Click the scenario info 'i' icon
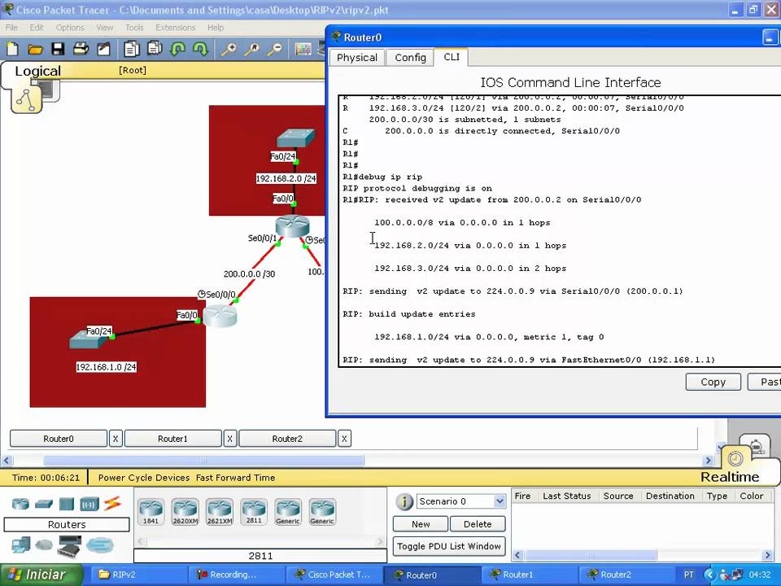This screenshot has width=781, height=586. tap(404, 501)
